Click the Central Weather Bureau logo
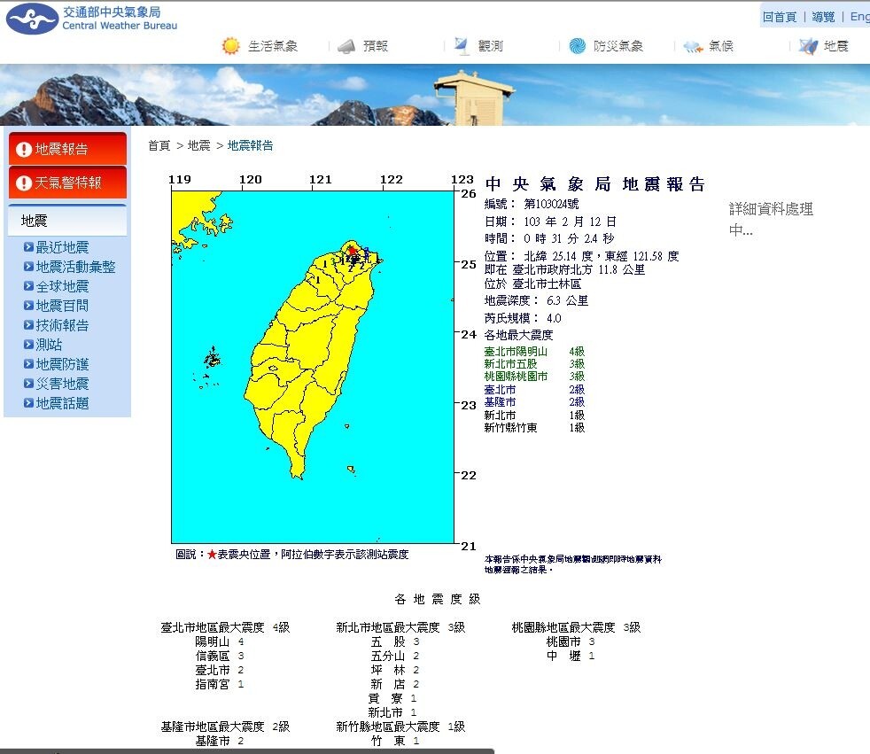 32,19
